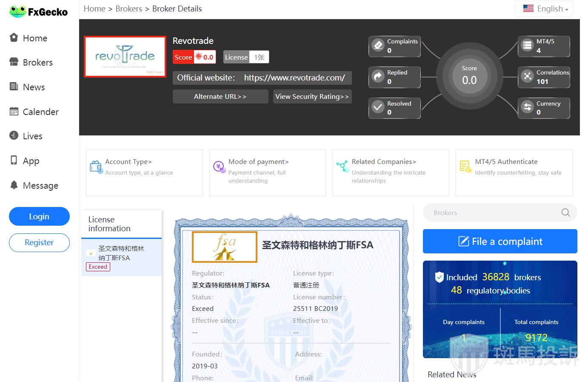588x382 pixels.
Task: Click the Replied arrow icon
Action: point(378,76)
